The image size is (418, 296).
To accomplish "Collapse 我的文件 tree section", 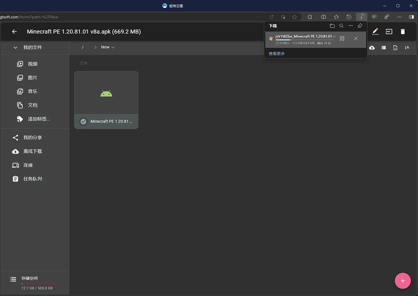I will [x=15, y=48].
